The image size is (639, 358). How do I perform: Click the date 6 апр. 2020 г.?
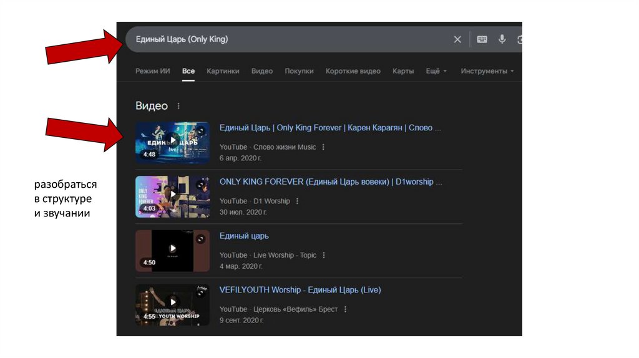click(240, 158)
